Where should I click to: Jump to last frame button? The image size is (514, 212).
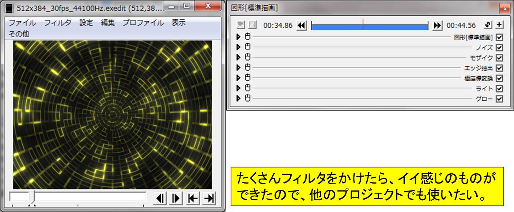click(x=209, y=198)
